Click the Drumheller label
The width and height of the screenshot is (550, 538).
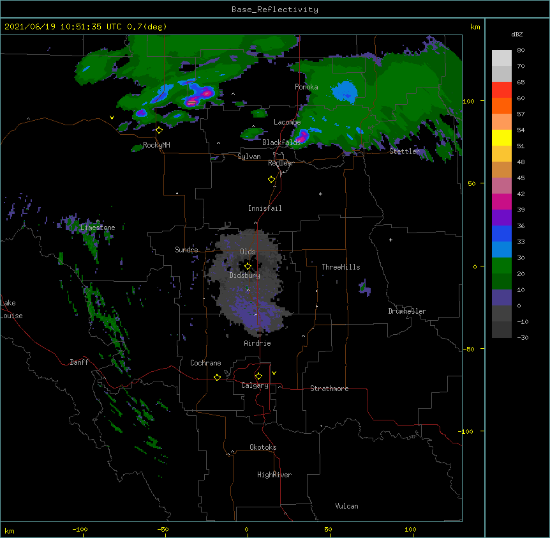pos(407,311)
